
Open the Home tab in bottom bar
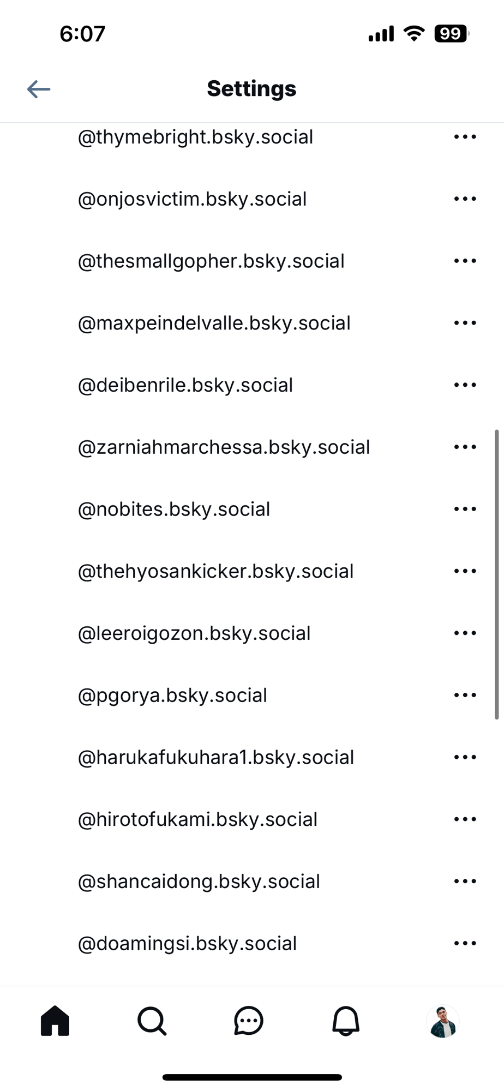[x=55, y=1021]
